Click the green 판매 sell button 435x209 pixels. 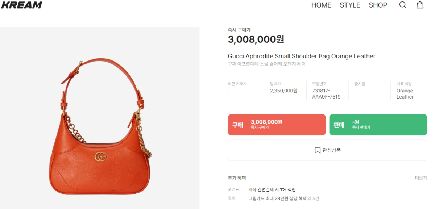click(378, 125)
